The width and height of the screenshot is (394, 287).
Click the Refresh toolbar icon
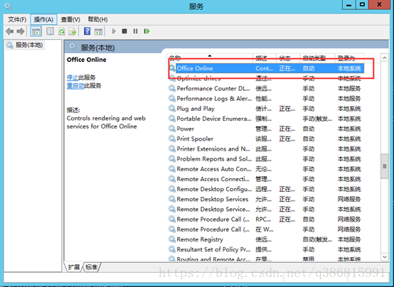tap(62, 31)
